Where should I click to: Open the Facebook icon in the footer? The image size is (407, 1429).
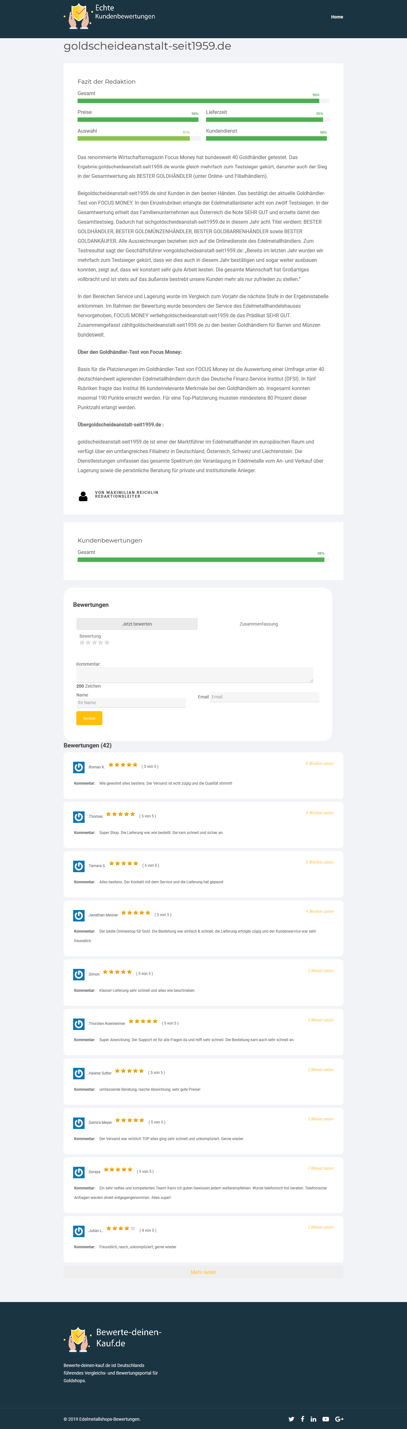302,1419
